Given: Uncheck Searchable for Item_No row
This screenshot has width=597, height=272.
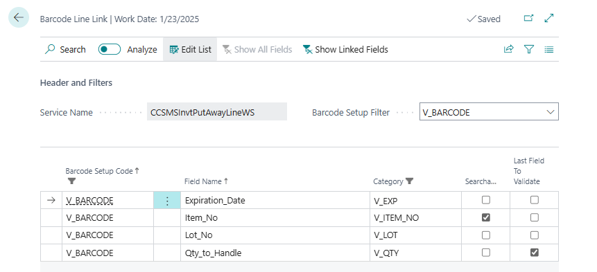Looking at the screenshot, I should coord(486,217).
